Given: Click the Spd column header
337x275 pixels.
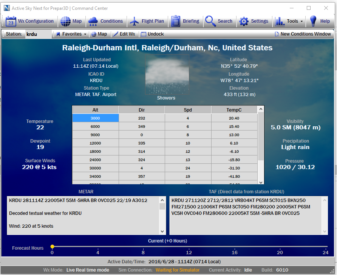Looking at the screenshot, I should point(188,110).
